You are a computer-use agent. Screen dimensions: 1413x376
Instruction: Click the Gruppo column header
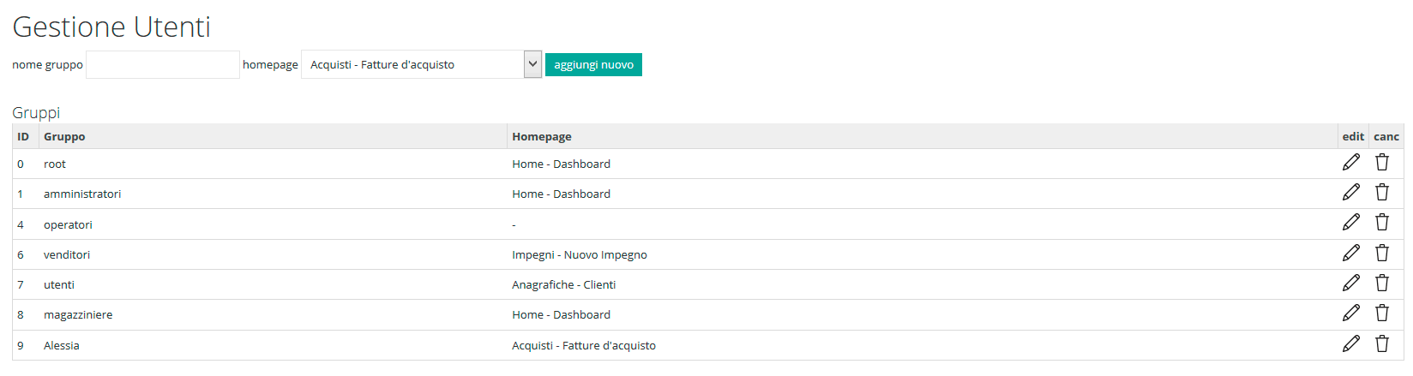pyautogui.click(x=64, y=136)
